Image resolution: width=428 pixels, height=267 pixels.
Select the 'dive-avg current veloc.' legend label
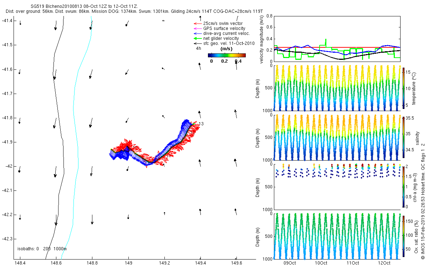point(227,33)
